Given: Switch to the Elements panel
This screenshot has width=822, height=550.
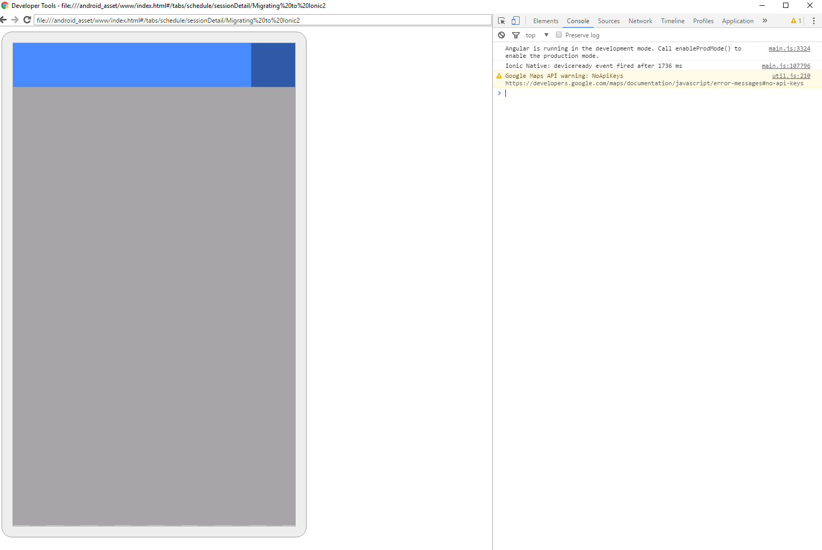Looking at the screenshot, I should pos(545,21).
